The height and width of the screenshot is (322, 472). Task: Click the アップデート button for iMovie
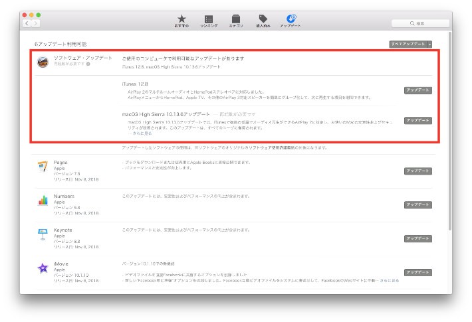click(x=417, y=272)
